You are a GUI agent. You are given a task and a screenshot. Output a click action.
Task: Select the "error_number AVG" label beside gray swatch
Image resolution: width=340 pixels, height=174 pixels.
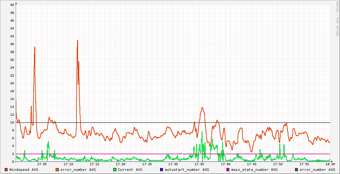[x=317, y=170]
